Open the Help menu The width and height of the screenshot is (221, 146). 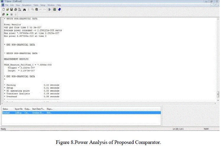click(x=59, y=5)
